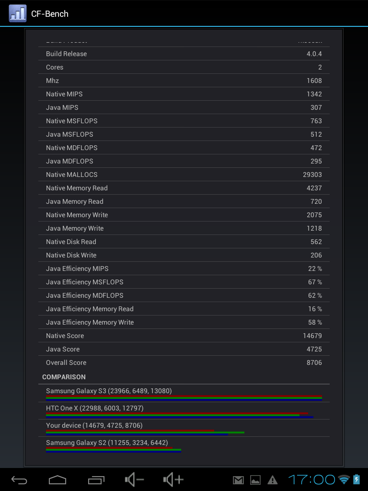This screenshot has width=368, height=491.
Task: Go to home screen via home button
Action: pyautogui.click(x=57, y=479)
